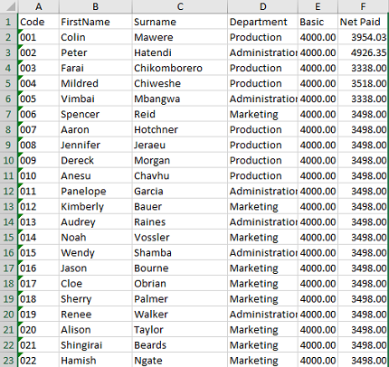Select cell with code 001
The height and width of the screenshot is (367, 389).
[39, 37]
